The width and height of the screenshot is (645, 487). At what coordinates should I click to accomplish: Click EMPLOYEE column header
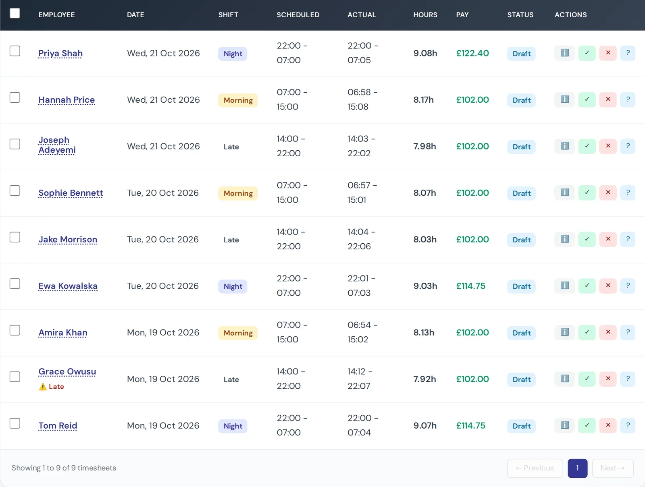(56, 15)
